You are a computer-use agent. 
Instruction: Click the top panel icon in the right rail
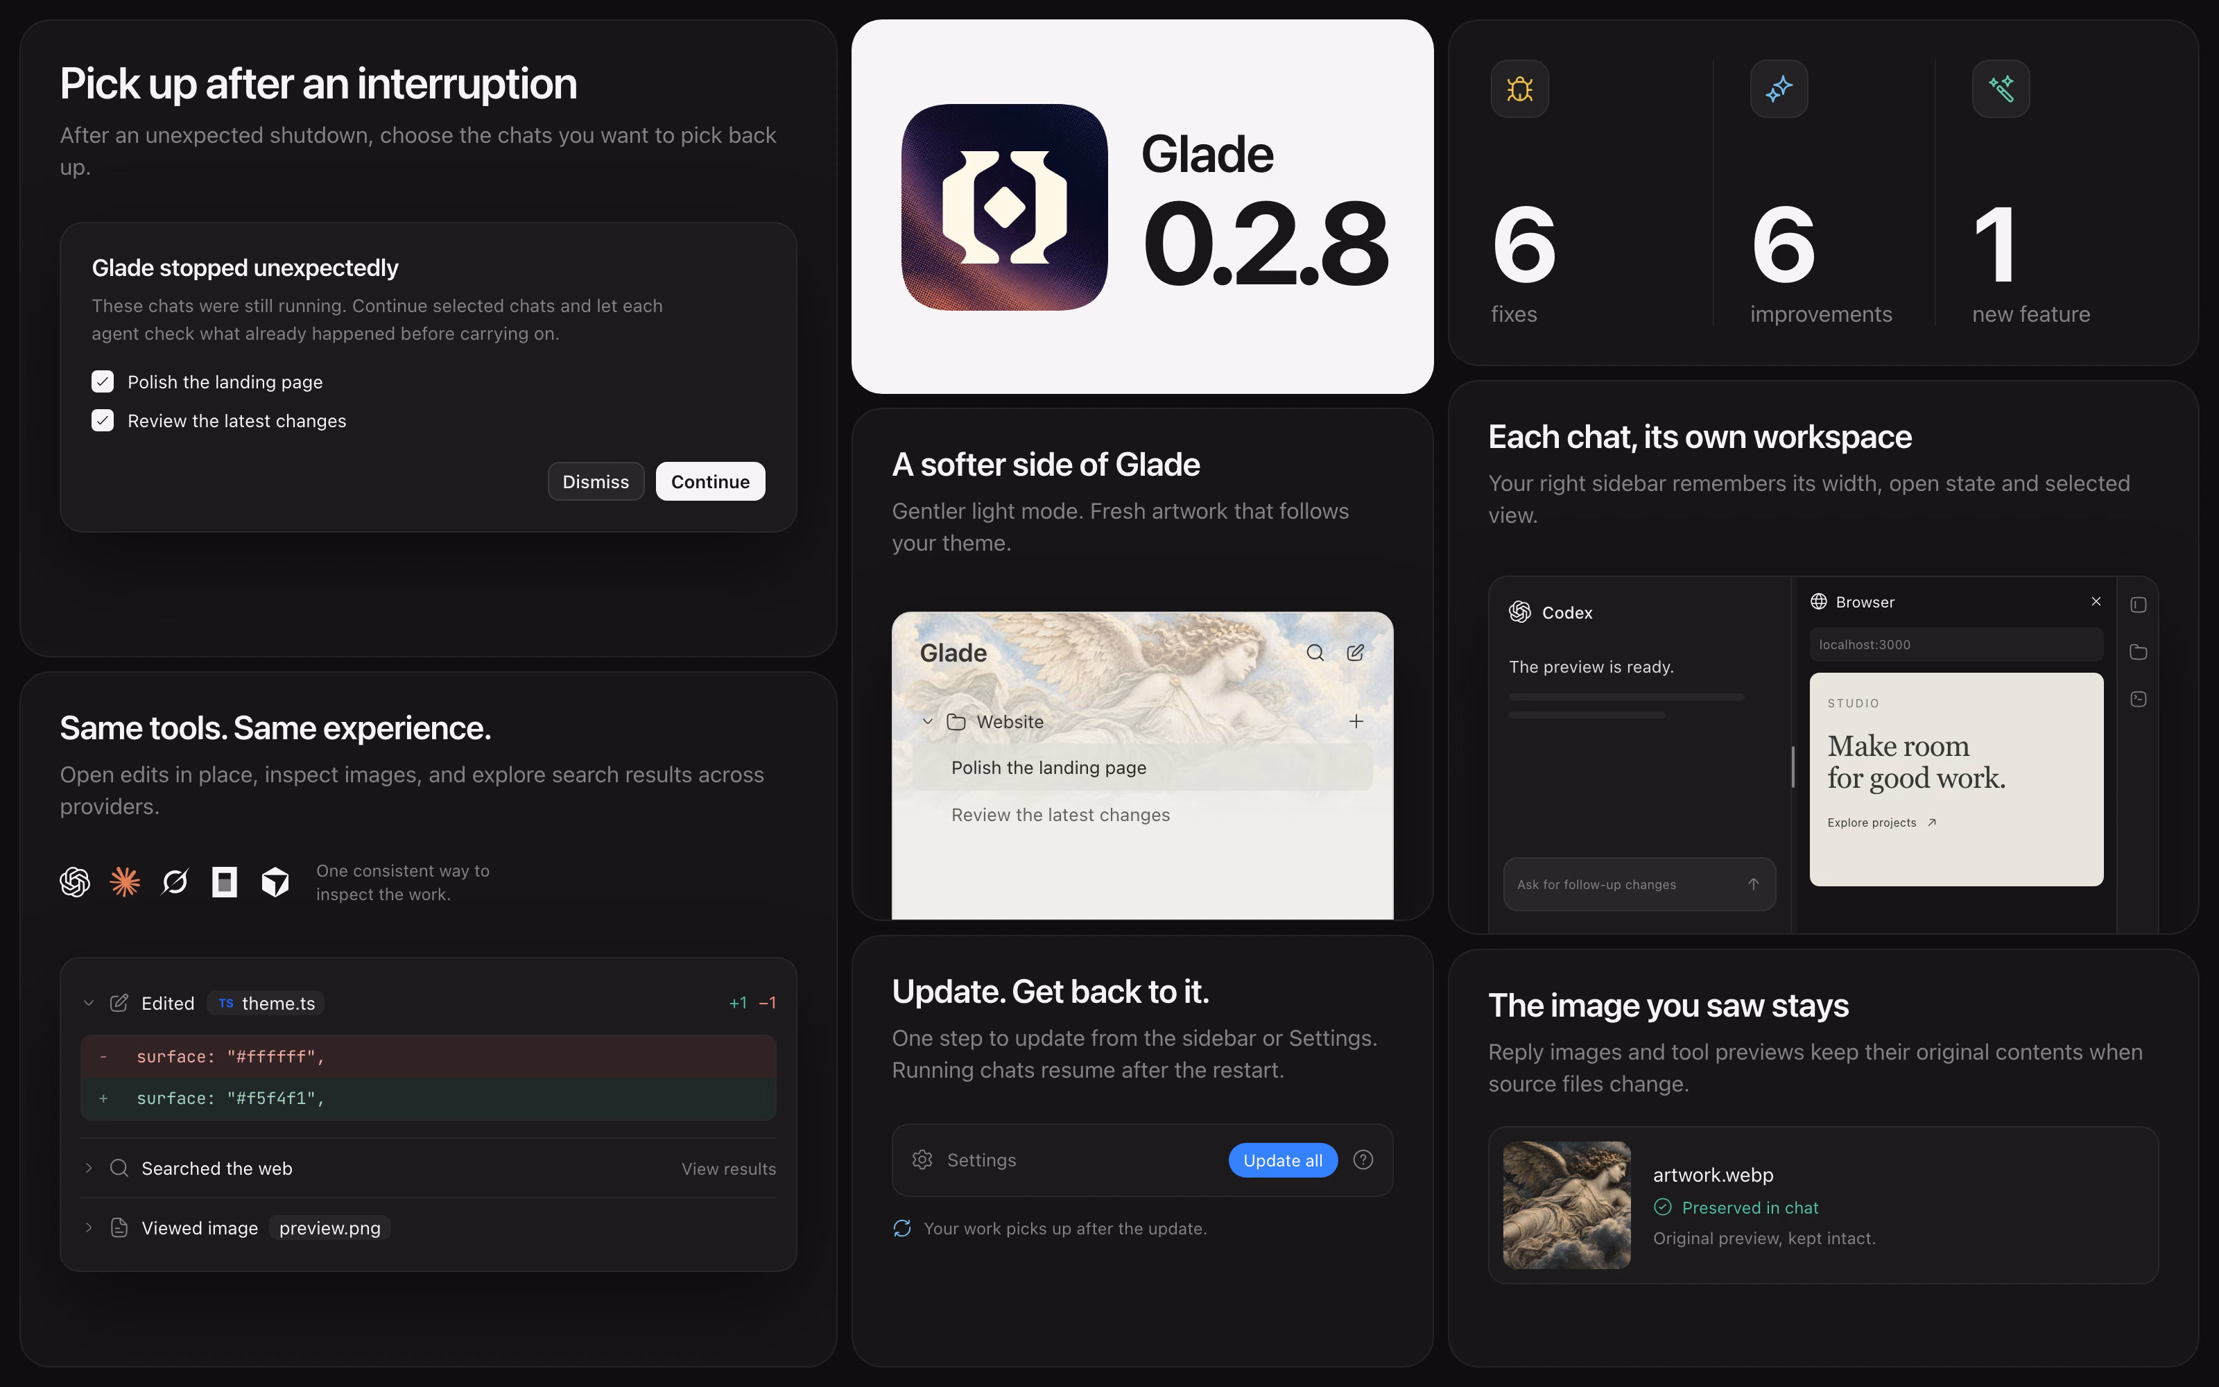pyautogui.click(x=2139, y=605)
